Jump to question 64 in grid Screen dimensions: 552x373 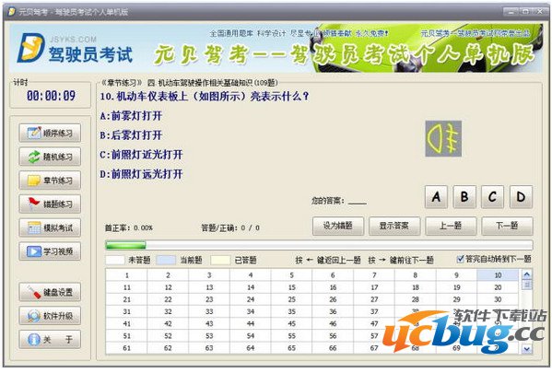[x=251, y=348]
